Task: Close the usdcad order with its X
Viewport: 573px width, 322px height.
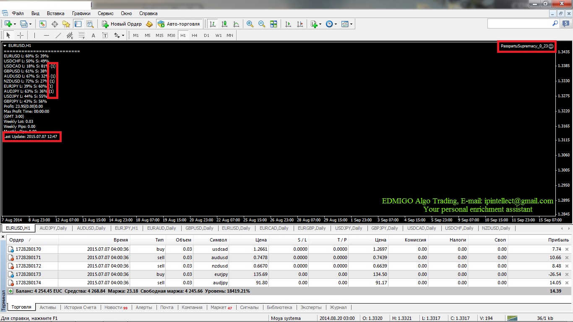Action: coord(567,249)
